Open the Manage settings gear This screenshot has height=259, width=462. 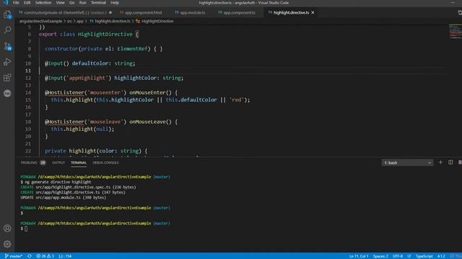pos(7,244)
